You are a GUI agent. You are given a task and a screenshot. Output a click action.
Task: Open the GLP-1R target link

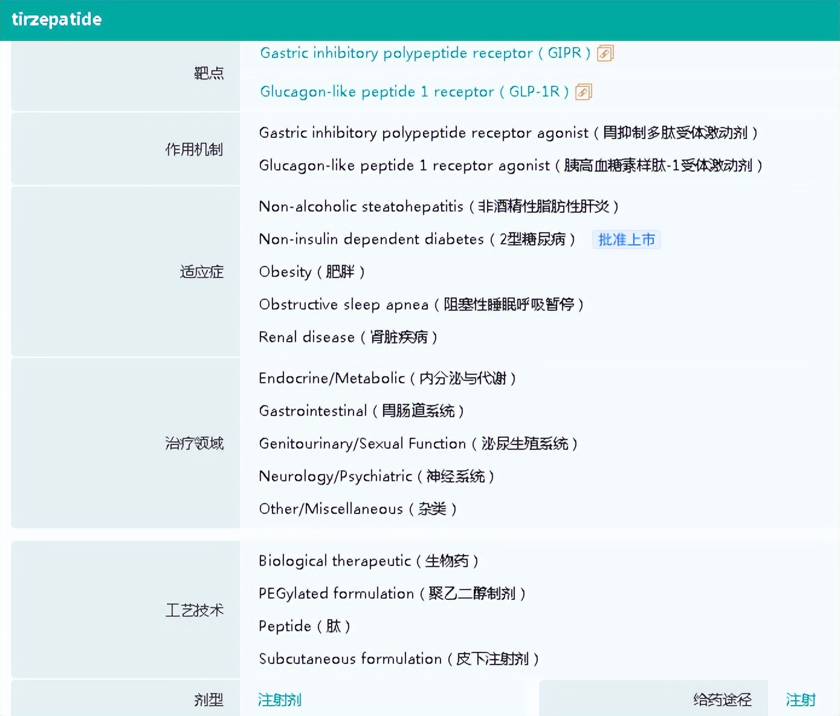[413, 92]
